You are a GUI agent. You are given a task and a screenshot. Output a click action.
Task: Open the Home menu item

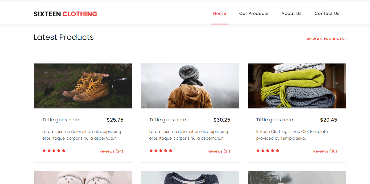219,13
